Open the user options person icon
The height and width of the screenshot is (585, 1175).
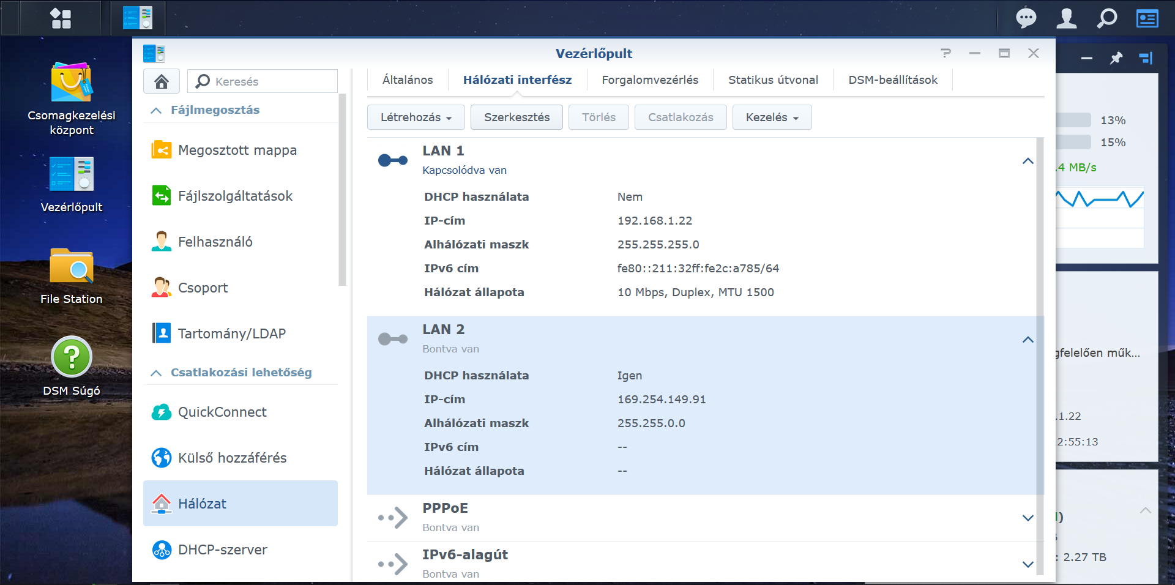coord(1067,18)
